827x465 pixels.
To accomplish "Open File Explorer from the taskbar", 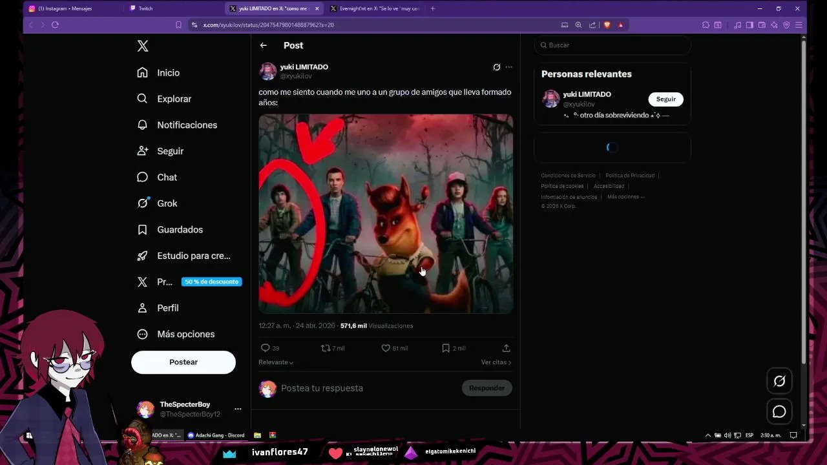I will click(257, 435).
